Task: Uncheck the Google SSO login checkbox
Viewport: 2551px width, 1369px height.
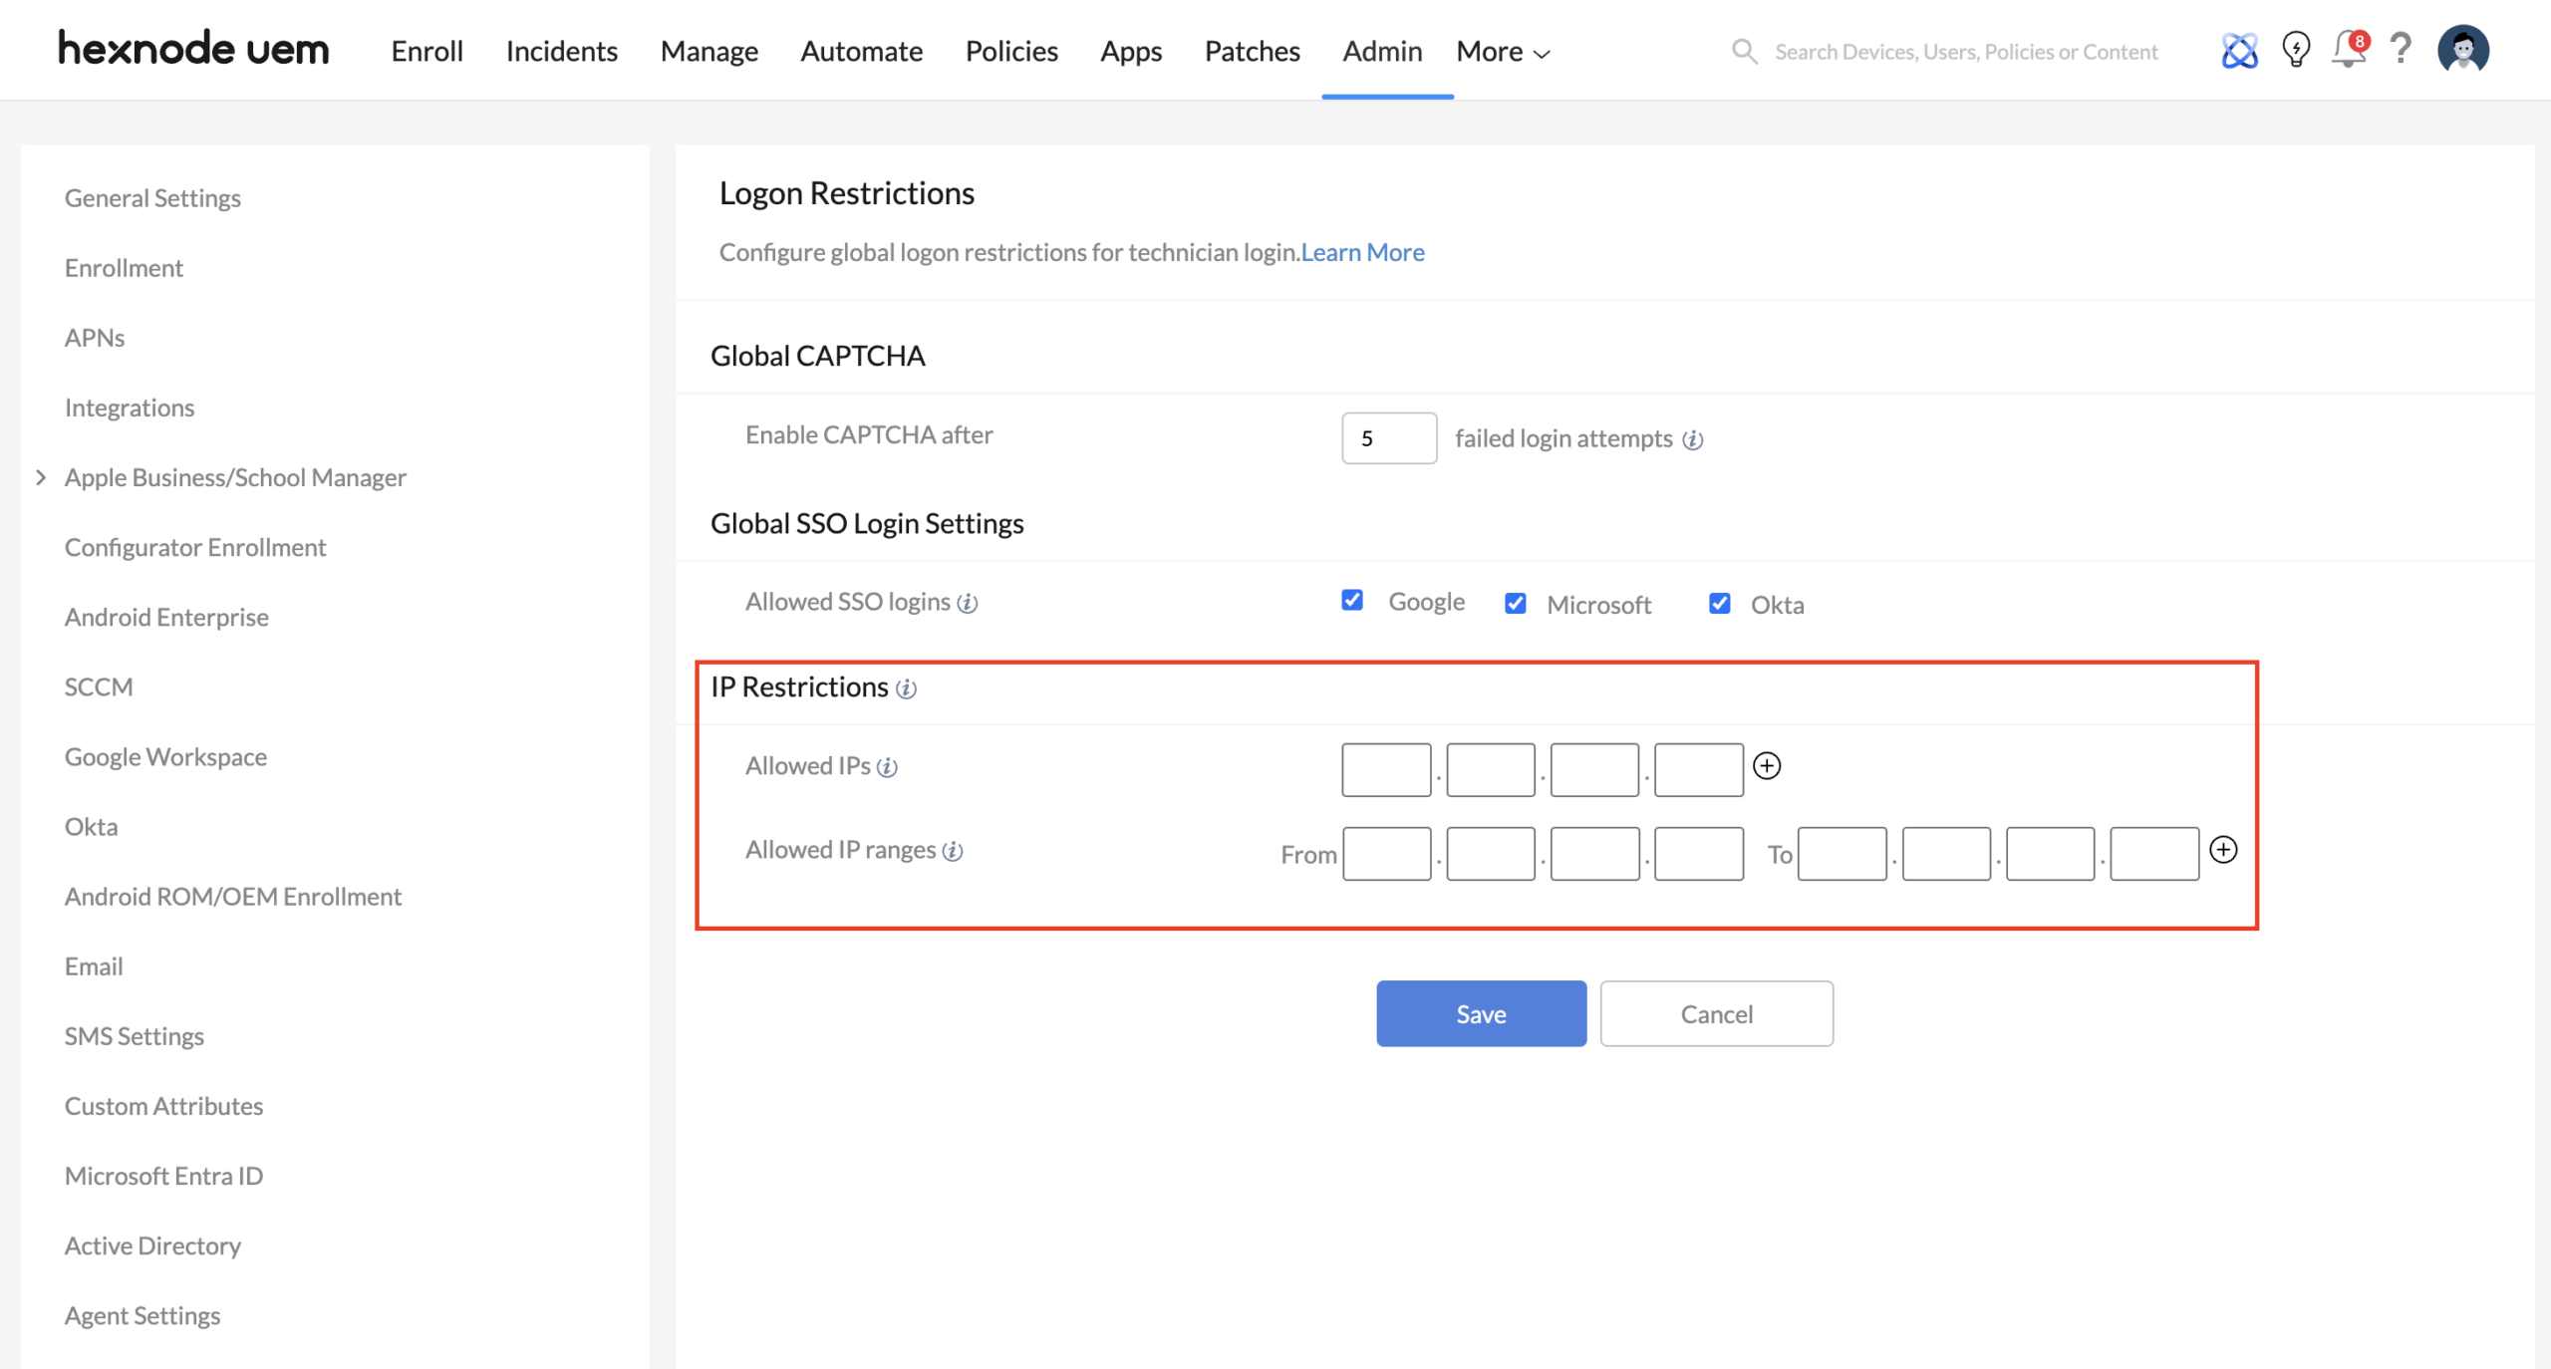Action: coord(1351,601)
